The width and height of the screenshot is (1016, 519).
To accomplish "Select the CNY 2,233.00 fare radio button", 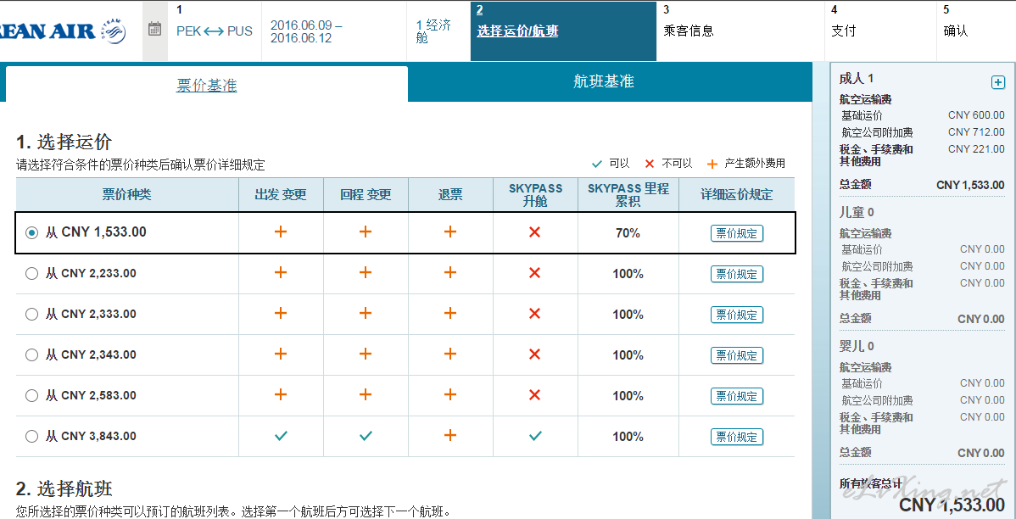I will [x=31, y=273].
